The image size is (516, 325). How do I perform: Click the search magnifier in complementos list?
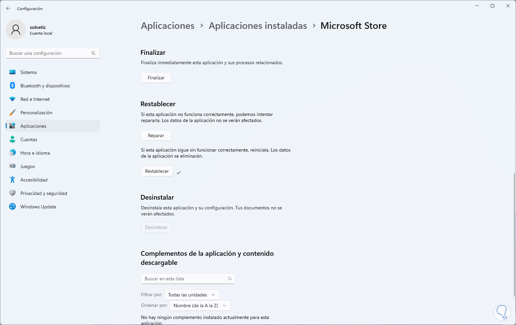click(x=230, y=279)
